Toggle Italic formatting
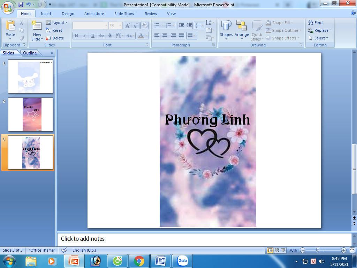The width and height of the screenshot is (357, 268). [84, 36]
